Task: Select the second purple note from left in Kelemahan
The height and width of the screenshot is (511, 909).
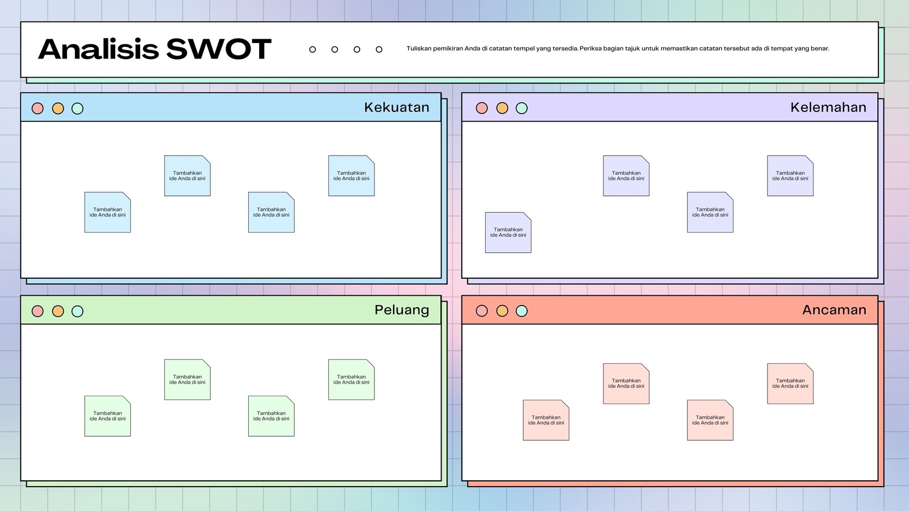Action: pos(626,176)
